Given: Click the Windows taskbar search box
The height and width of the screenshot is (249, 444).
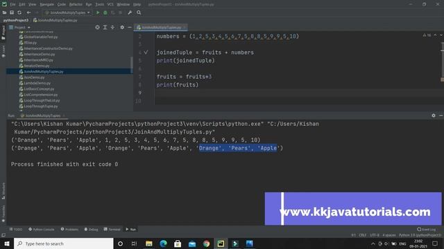Looking at the screenshot, I should (x=64, y=243).
